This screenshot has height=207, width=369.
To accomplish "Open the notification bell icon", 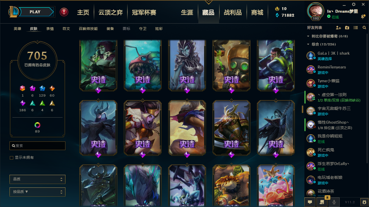I will (x=363, y=17).
